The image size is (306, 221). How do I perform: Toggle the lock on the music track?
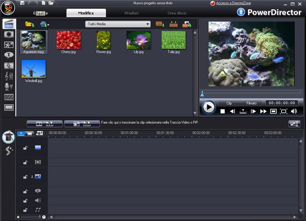coord(25,210)
